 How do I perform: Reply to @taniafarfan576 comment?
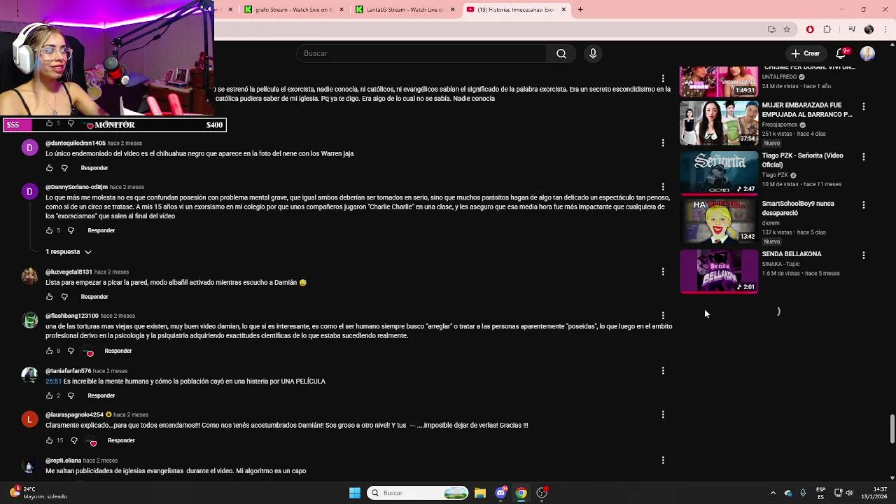[101, 395]
